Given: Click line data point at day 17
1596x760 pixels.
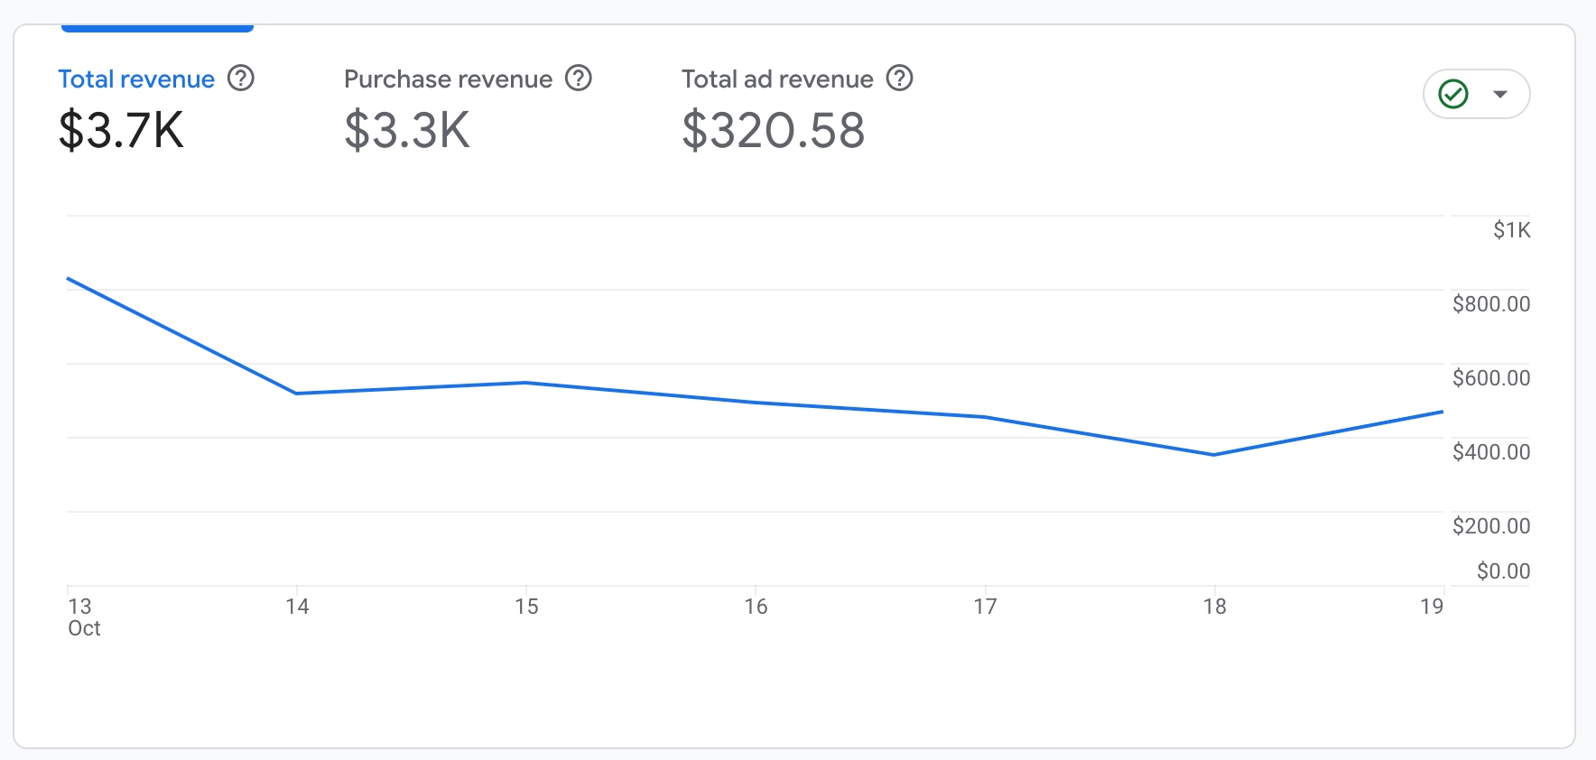Looking at the screenshot, I should tap(985, 417).
